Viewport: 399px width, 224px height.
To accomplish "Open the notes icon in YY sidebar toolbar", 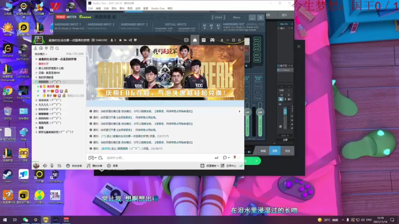I will tap(52, 48).
